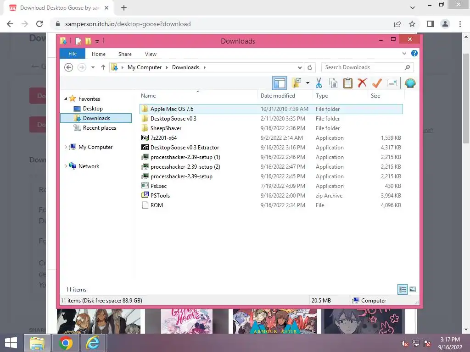Collapse the Favorites tree group
The image size is (470, 352).
pyautogui.click(x=66, y=99)
